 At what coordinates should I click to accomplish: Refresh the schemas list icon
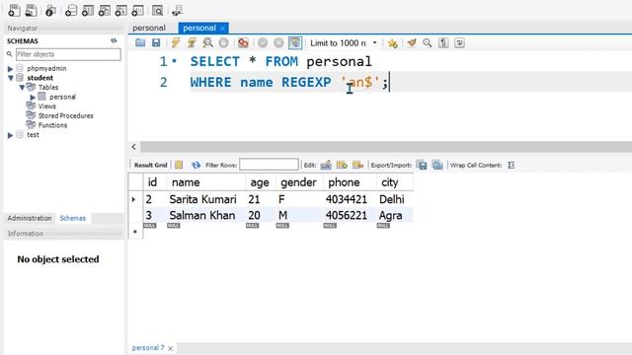click(114, 41)
